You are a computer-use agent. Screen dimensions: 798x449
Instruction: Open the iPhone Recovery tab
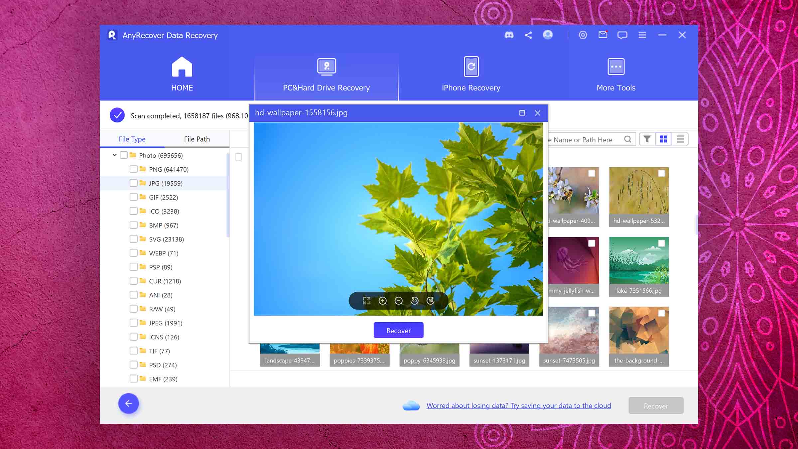pos(471,75)
